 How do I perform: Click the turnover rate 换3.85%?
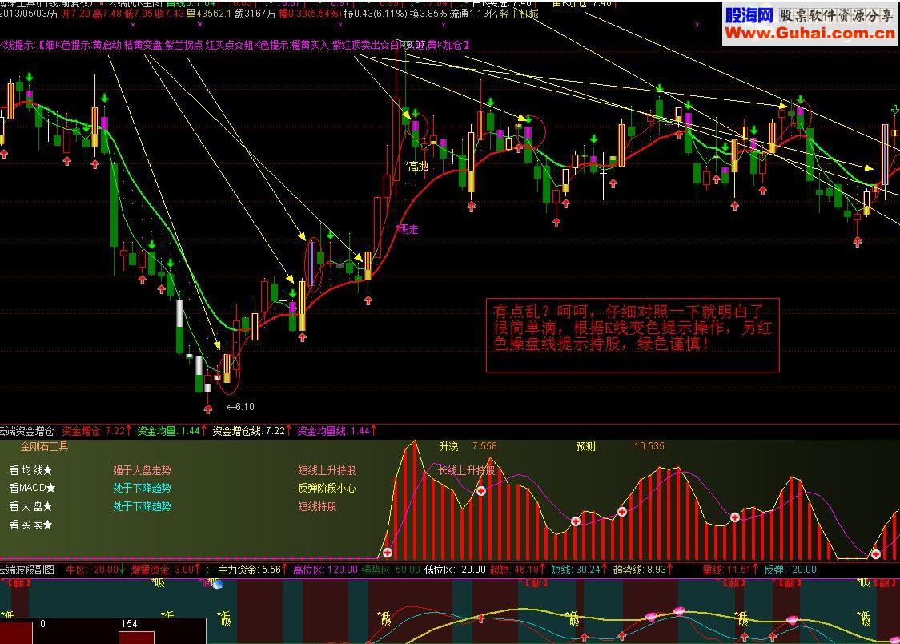[x=428, y=13]
